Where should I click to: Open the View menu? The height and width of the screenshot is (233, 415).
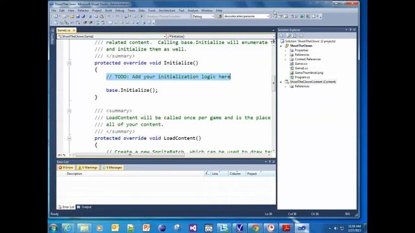point(71,10)
